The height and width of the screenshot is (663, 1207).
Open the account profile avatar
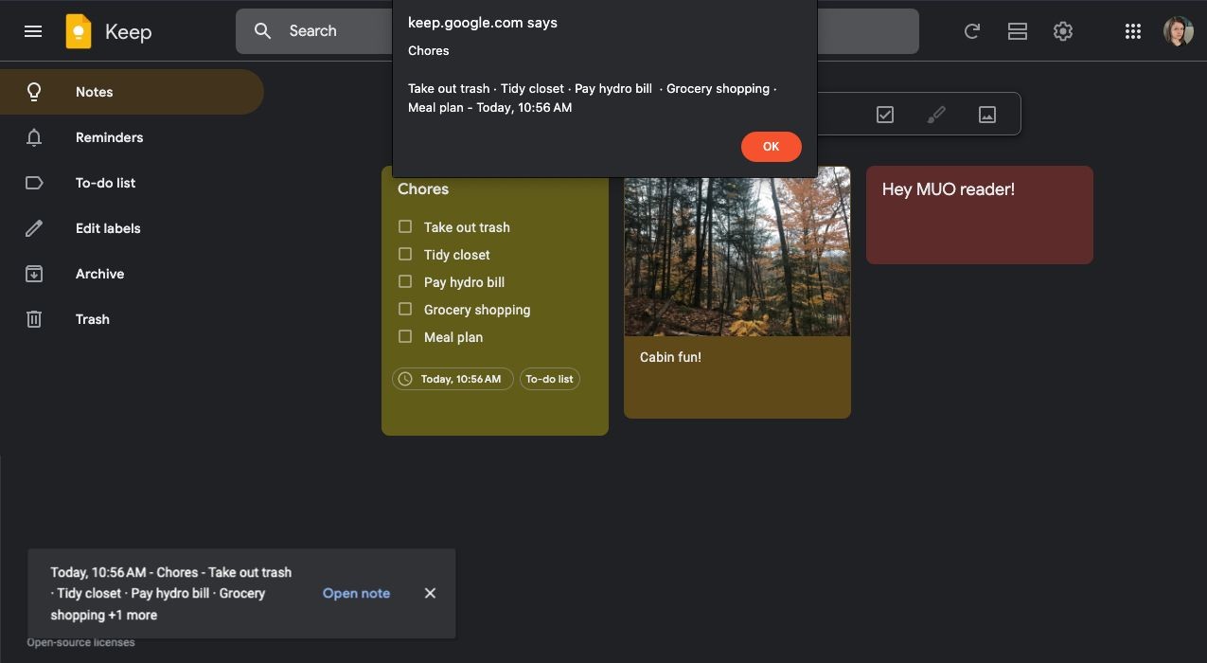pos(1179,31)
